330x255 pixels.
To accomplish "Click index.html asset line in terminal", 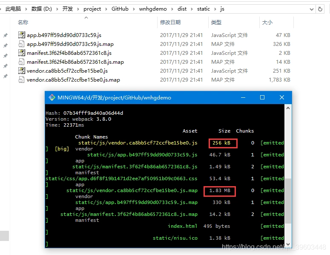I will (x=183, y=226).
